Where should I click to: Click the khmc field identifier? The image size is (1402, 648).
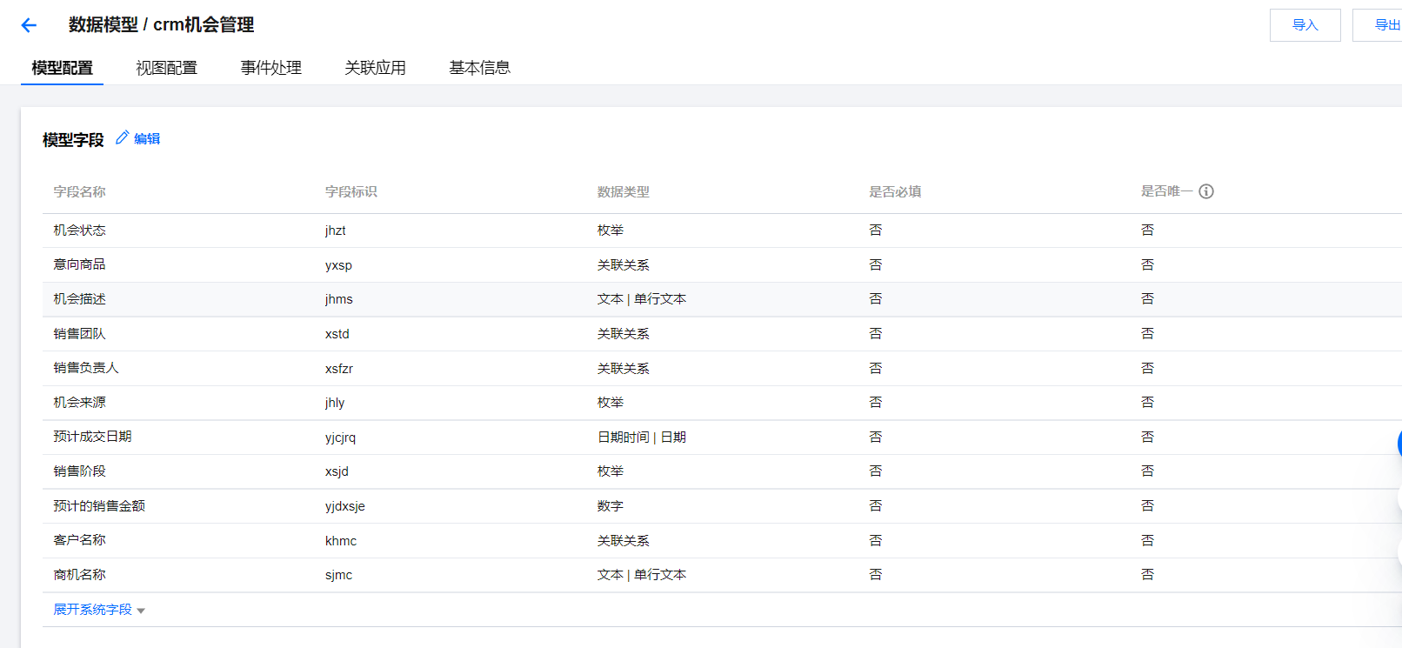(341, 541)
